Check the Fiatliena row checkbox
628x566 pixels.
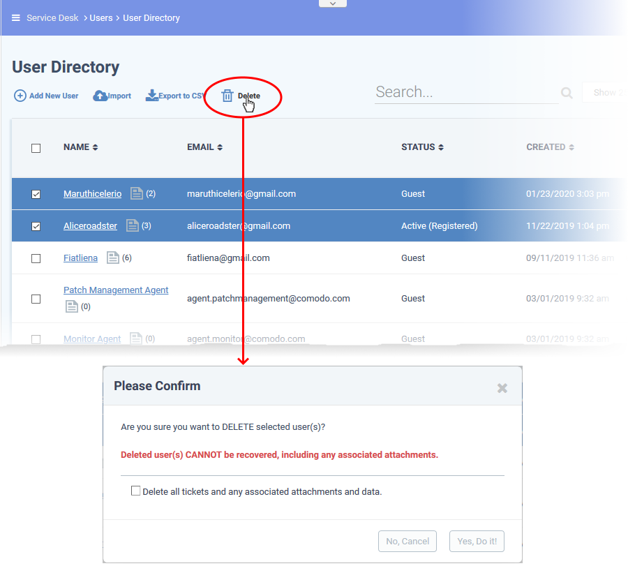(36, 258)
